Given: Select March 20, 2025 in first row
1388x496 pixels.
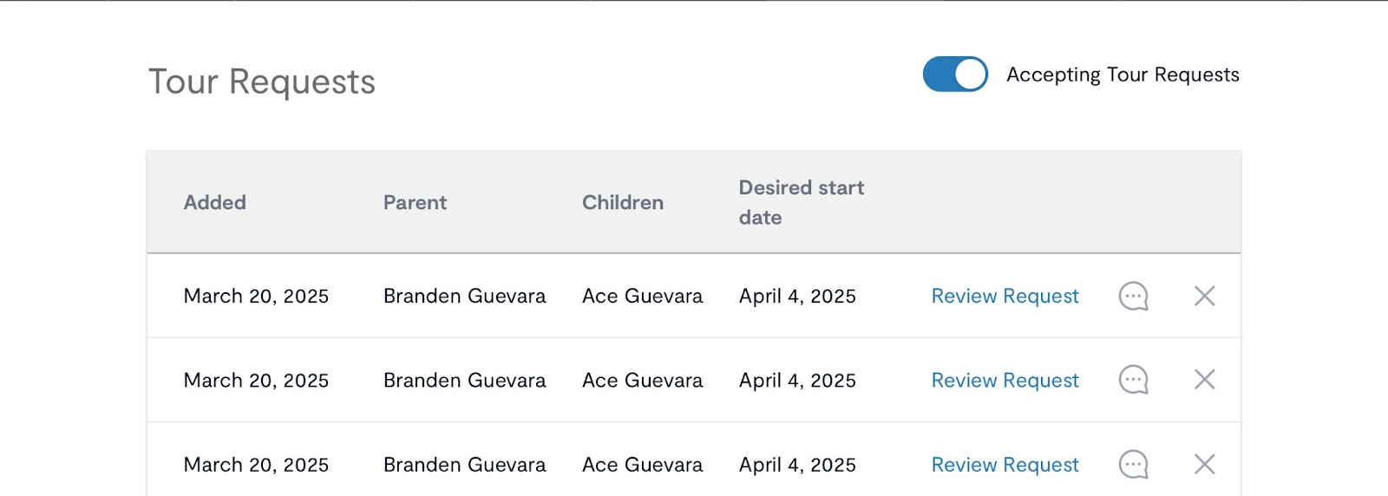Looking at the screenshot, I should point(256,297).
